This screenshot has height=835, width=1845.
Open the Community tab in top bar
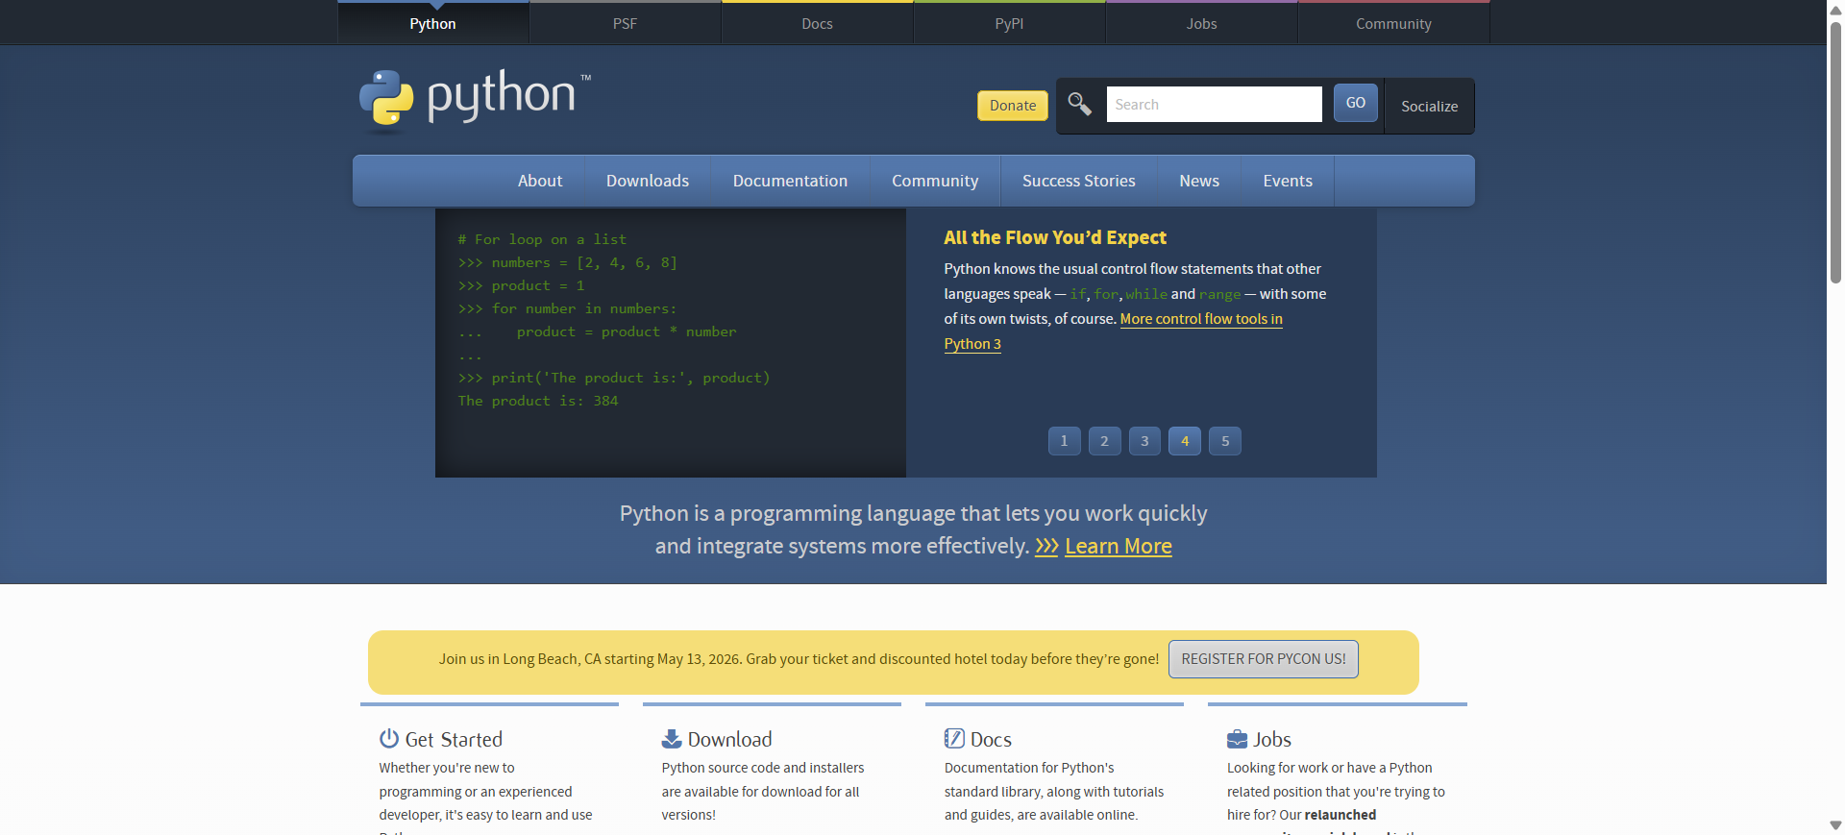[1393, 23]
